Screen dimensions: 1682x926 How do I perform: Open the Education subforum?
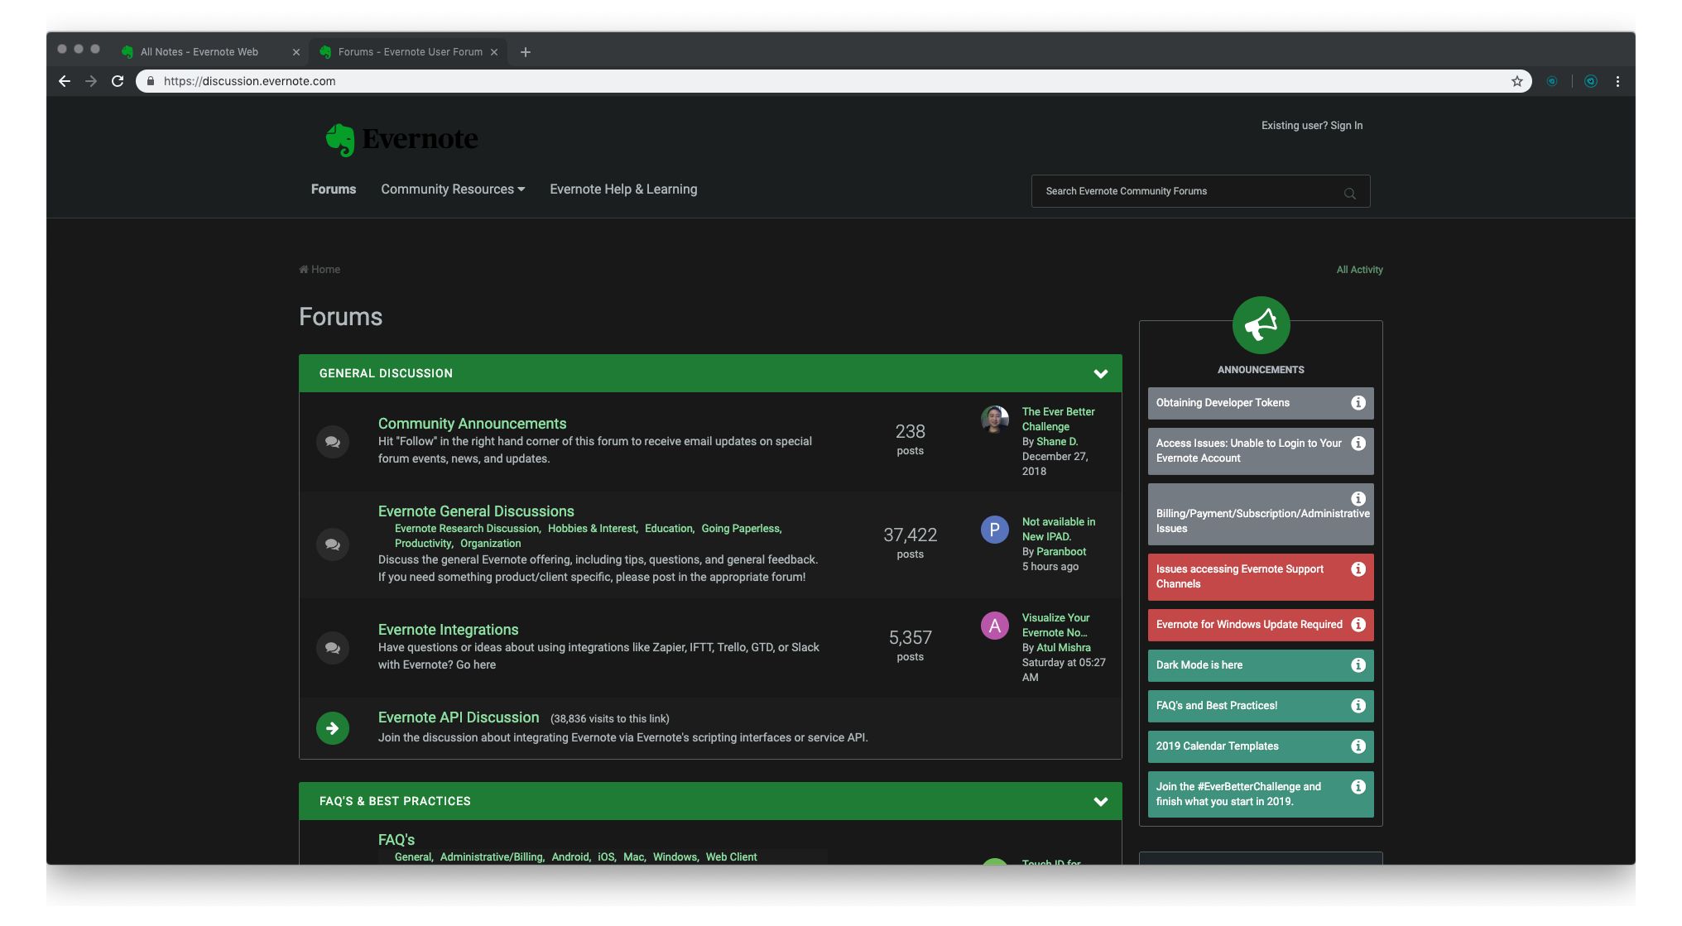tap(669, 529)
